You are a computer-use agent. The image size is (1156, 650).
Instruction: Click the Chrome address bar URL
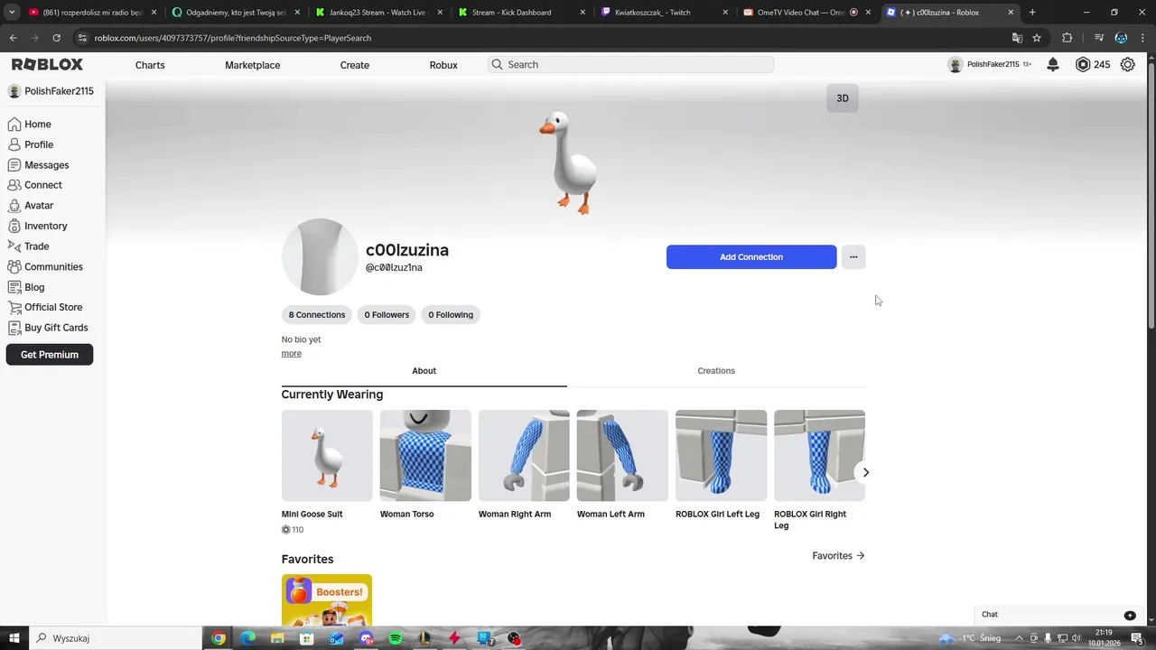tap(233, 38)
